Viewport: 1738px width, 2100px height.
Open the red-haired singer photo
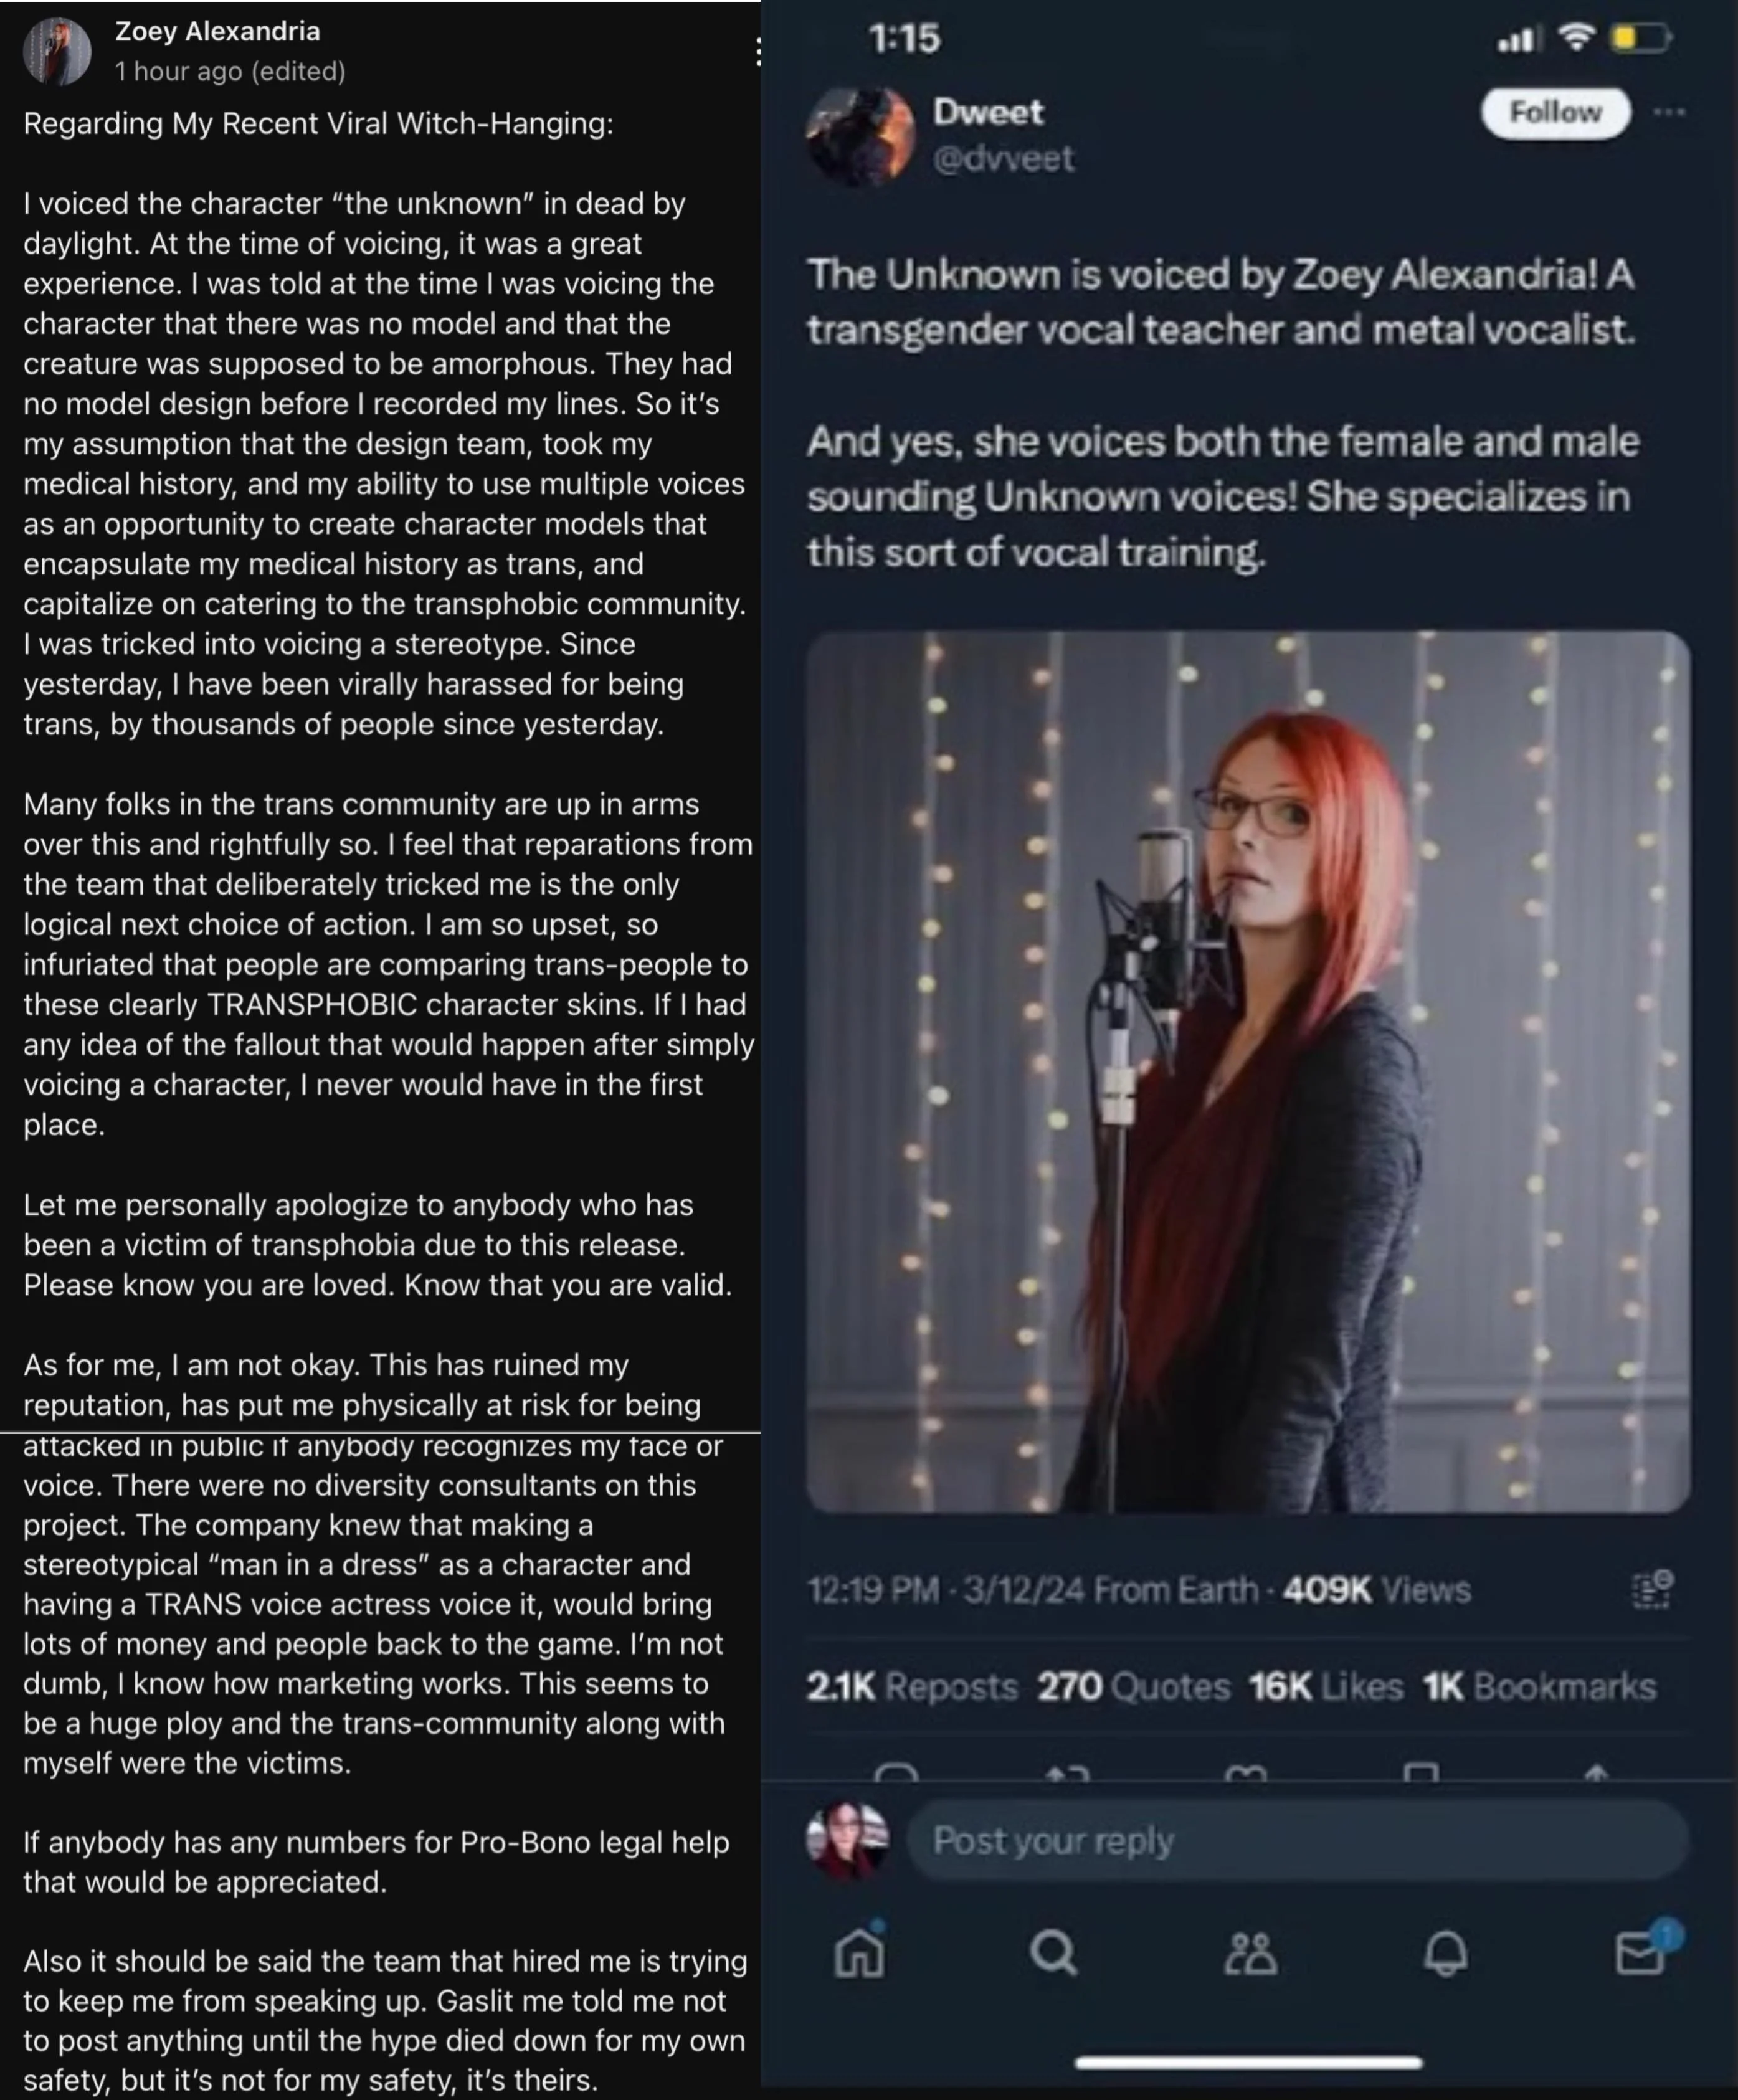[x=1248, y=1071]
